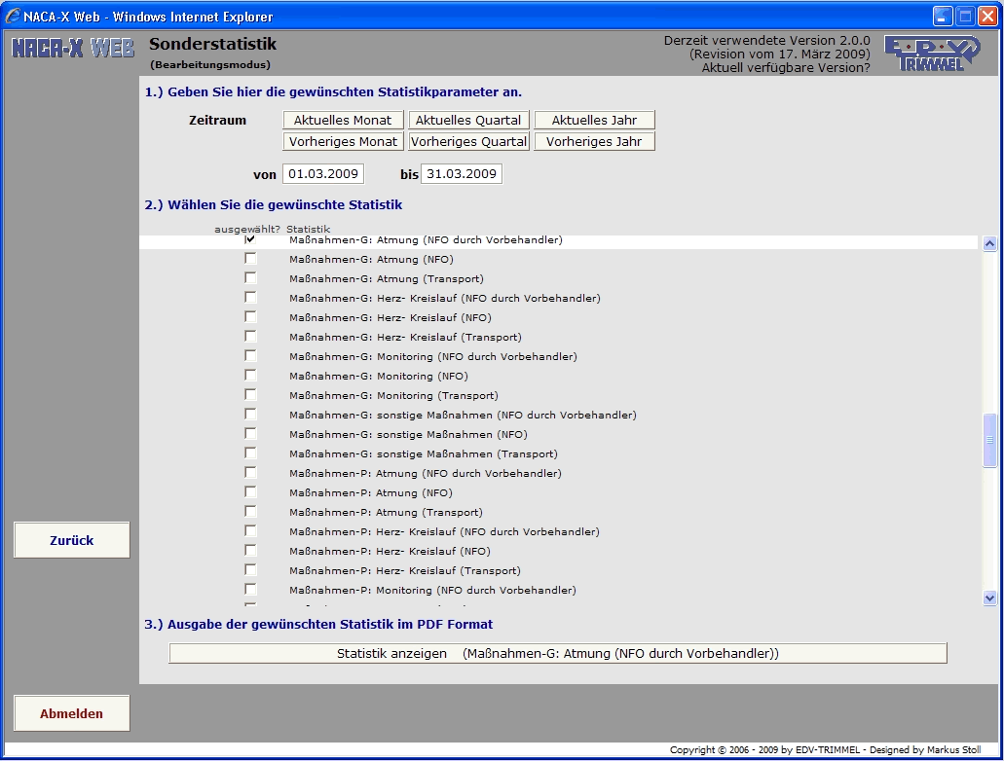The height and width of the screenshot is (761, 1004).
Task: Click 'Maßnahmen-G: Monitoring (NFO)' list text
Action: tap(379, 376)
